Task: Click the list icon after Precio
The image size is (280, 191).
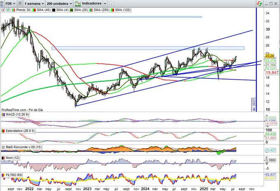Action: 29,10
